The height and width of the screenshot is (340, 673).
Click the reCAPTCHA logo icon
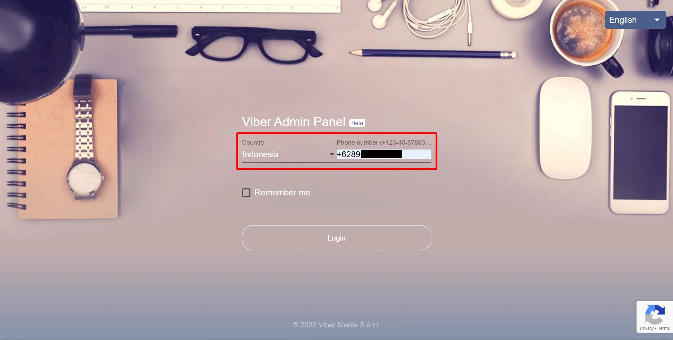coord(655,314)
